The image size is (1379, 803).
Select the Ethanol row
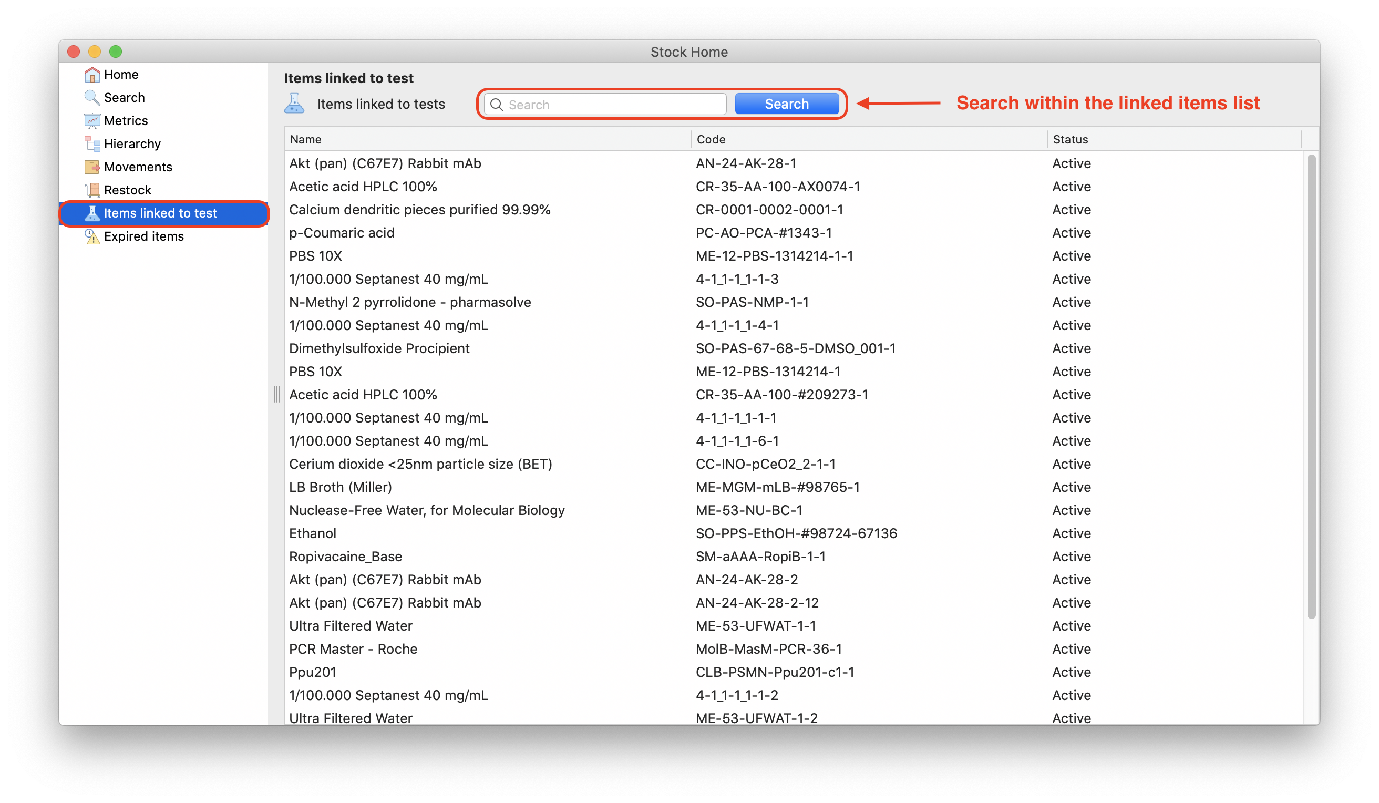click(x=794, y=533)
